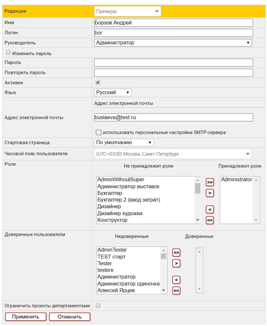The height and width of the screenshot is (326, 267).
Task: Expand the Язык language dropdown
Action: click(113, 93)
